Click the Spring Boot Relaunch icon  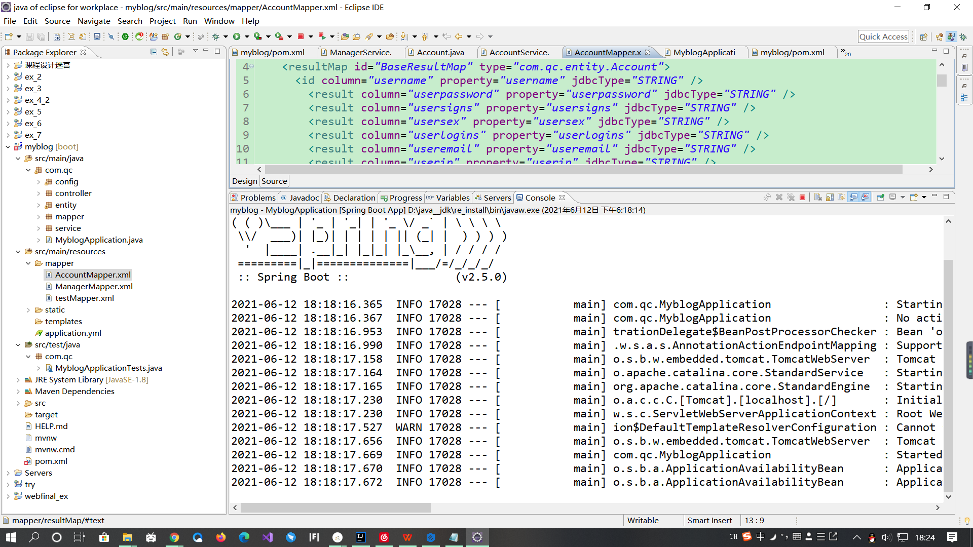322,36
